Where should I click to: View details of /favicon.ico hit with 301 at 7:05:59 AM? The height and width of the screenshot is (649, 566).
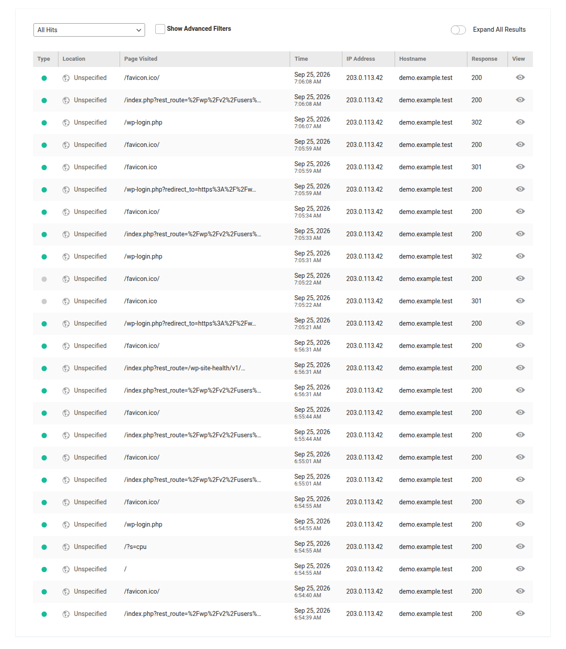point(520,167)
